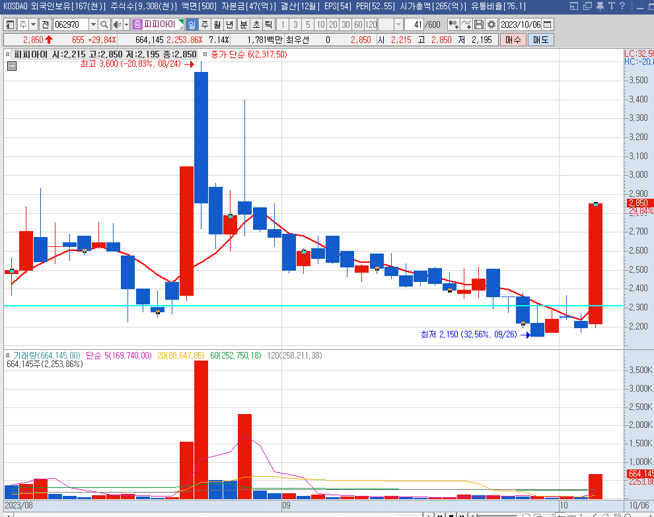Click the 단순 5 volume average label
This screenshot has height=517, width=654.
pyautogui.click(x=118, y=356)
